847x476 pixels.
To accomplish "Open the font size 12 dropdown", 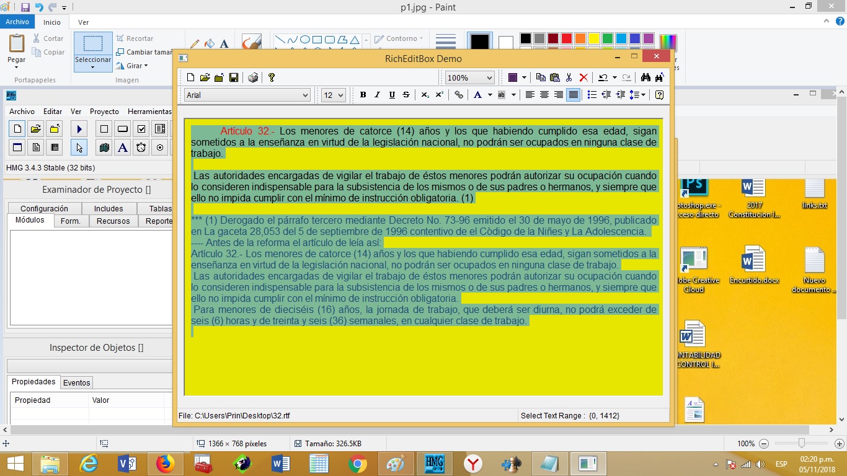I will (333, 95).
